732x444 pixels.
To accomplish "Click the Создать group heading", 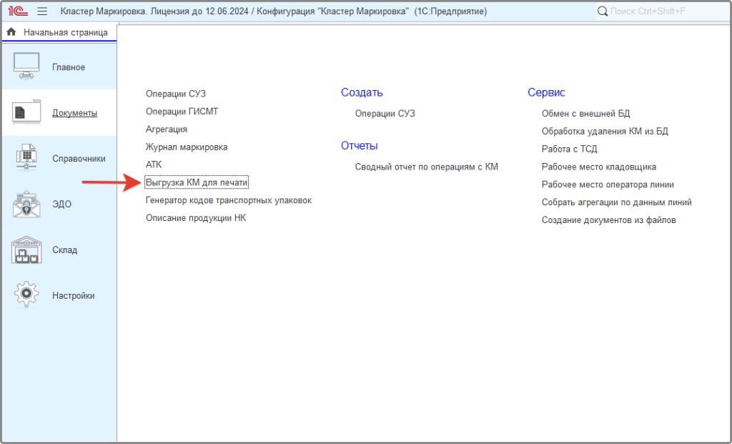I will pos(362,92).
